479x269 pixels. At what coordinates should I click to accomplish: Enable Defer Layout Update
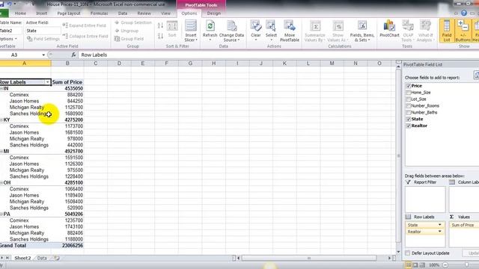coord(407,253)
